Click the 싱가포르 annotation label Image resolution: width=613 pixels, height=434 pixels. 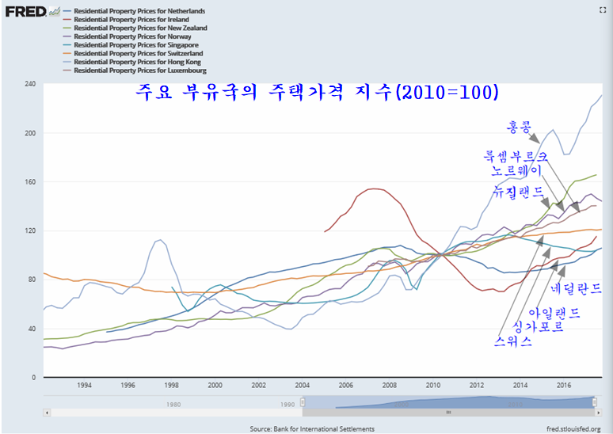(x=538, y=326)
